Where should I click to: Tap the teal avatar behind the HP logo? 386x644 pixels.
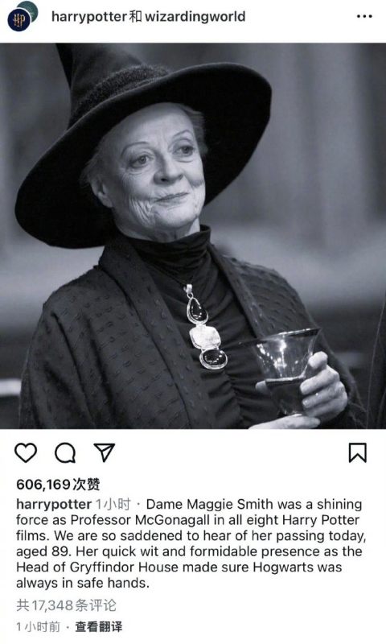pyautogui.click(x=31, y=8)
